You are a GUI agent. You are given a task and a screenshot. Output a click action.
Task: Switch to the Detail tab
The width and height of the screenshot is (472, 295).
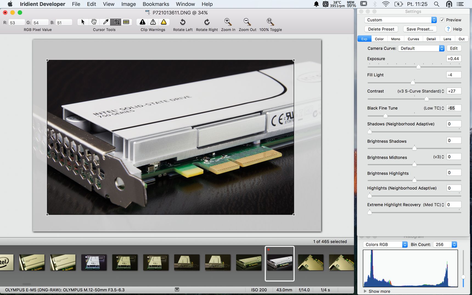[x=431, y=39]
